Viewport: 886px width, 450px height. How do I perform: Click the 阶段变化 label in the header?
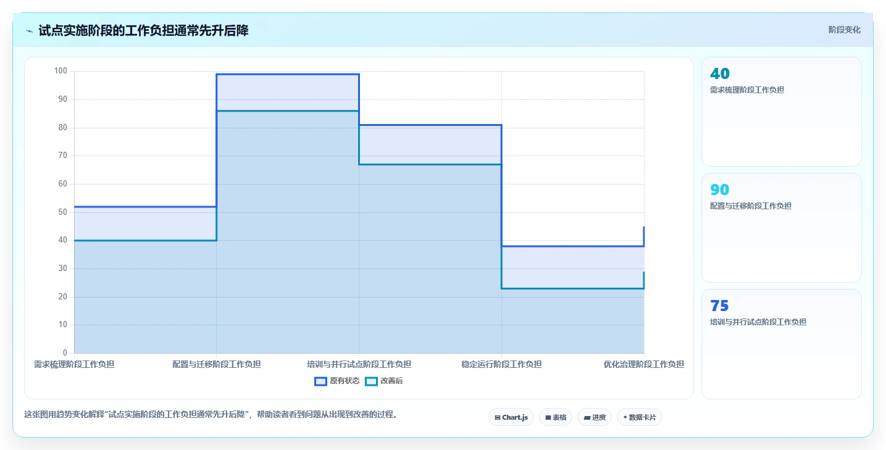click(844, 30)
